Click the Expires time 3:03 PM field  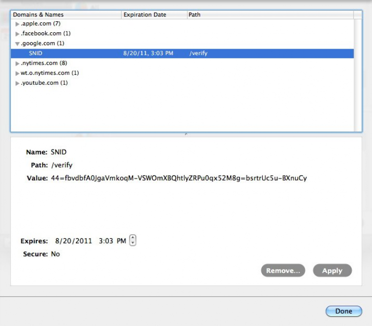[x=112, y=241]
